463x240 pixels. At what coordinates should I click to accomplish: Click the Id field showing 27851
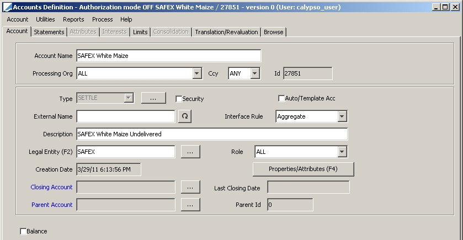(308, 73)
